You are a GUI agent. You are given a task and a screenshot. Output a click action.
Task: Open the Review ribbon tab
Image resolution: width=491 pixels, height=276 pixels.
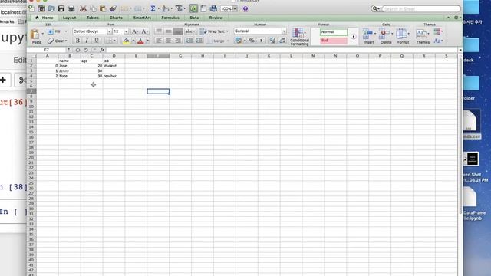216,18
